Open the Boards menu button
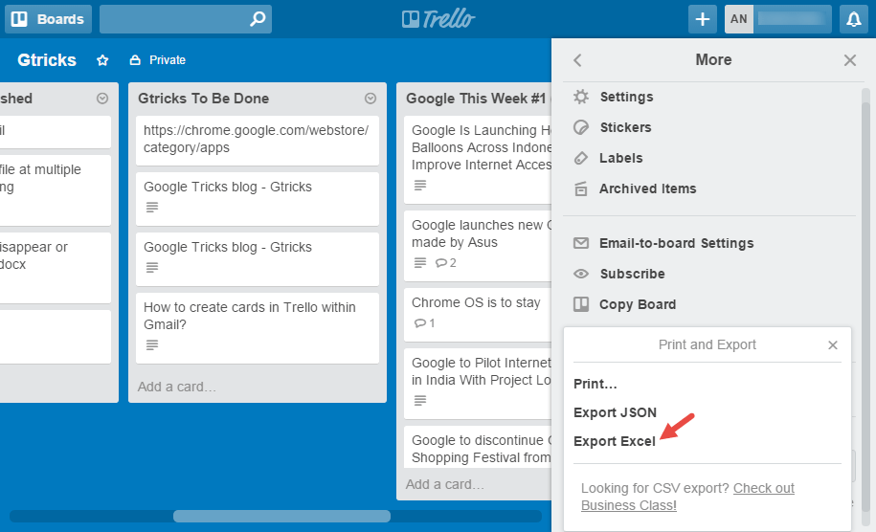This screenshot has width=876, height=532. (x=48, y=19)
